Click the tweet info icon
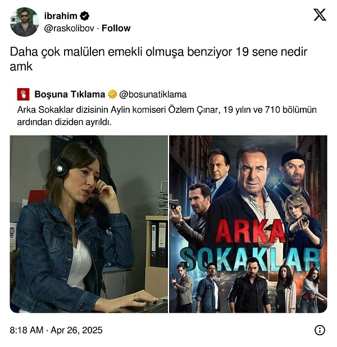The height and width of the screenshot is (347, 337). [320, 330]
